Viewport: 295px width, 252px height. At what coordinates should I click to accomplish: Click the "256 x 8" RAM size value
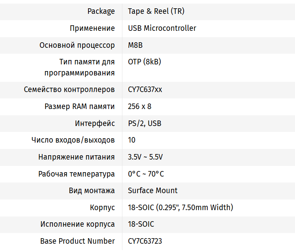coord(139,107)
